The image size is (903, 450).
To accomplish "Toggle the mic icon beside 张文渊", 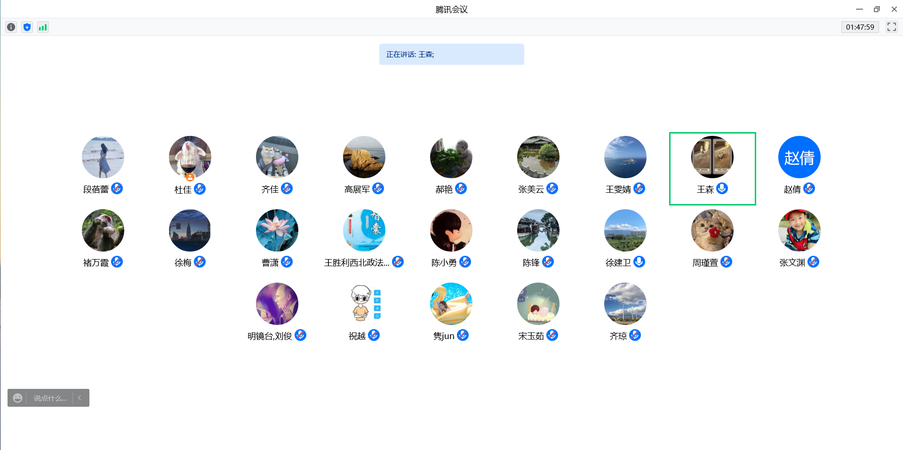I will point(813,262).
